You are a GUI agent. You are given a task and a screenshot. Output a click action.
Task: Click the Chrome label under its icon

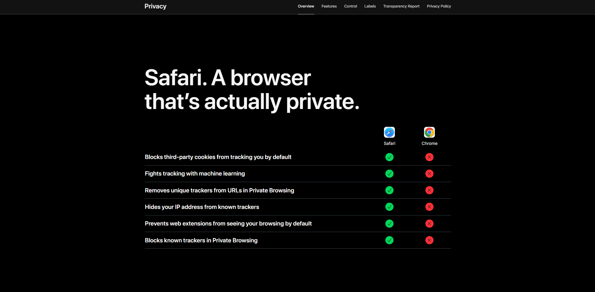pyautogui.click(x=429, y=143)
